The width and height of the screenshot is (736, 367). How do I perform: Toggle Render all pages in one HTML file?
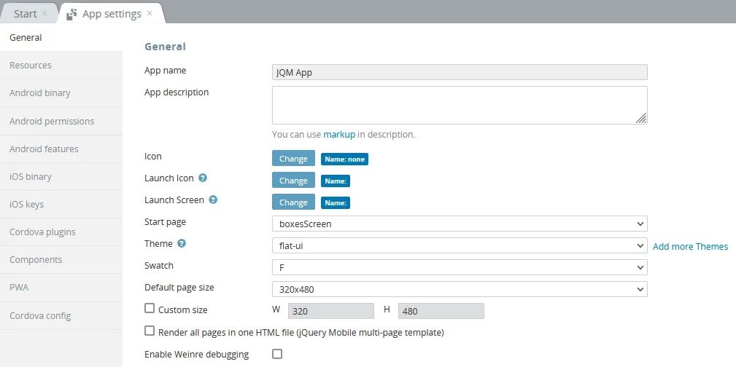pos(150,331)
